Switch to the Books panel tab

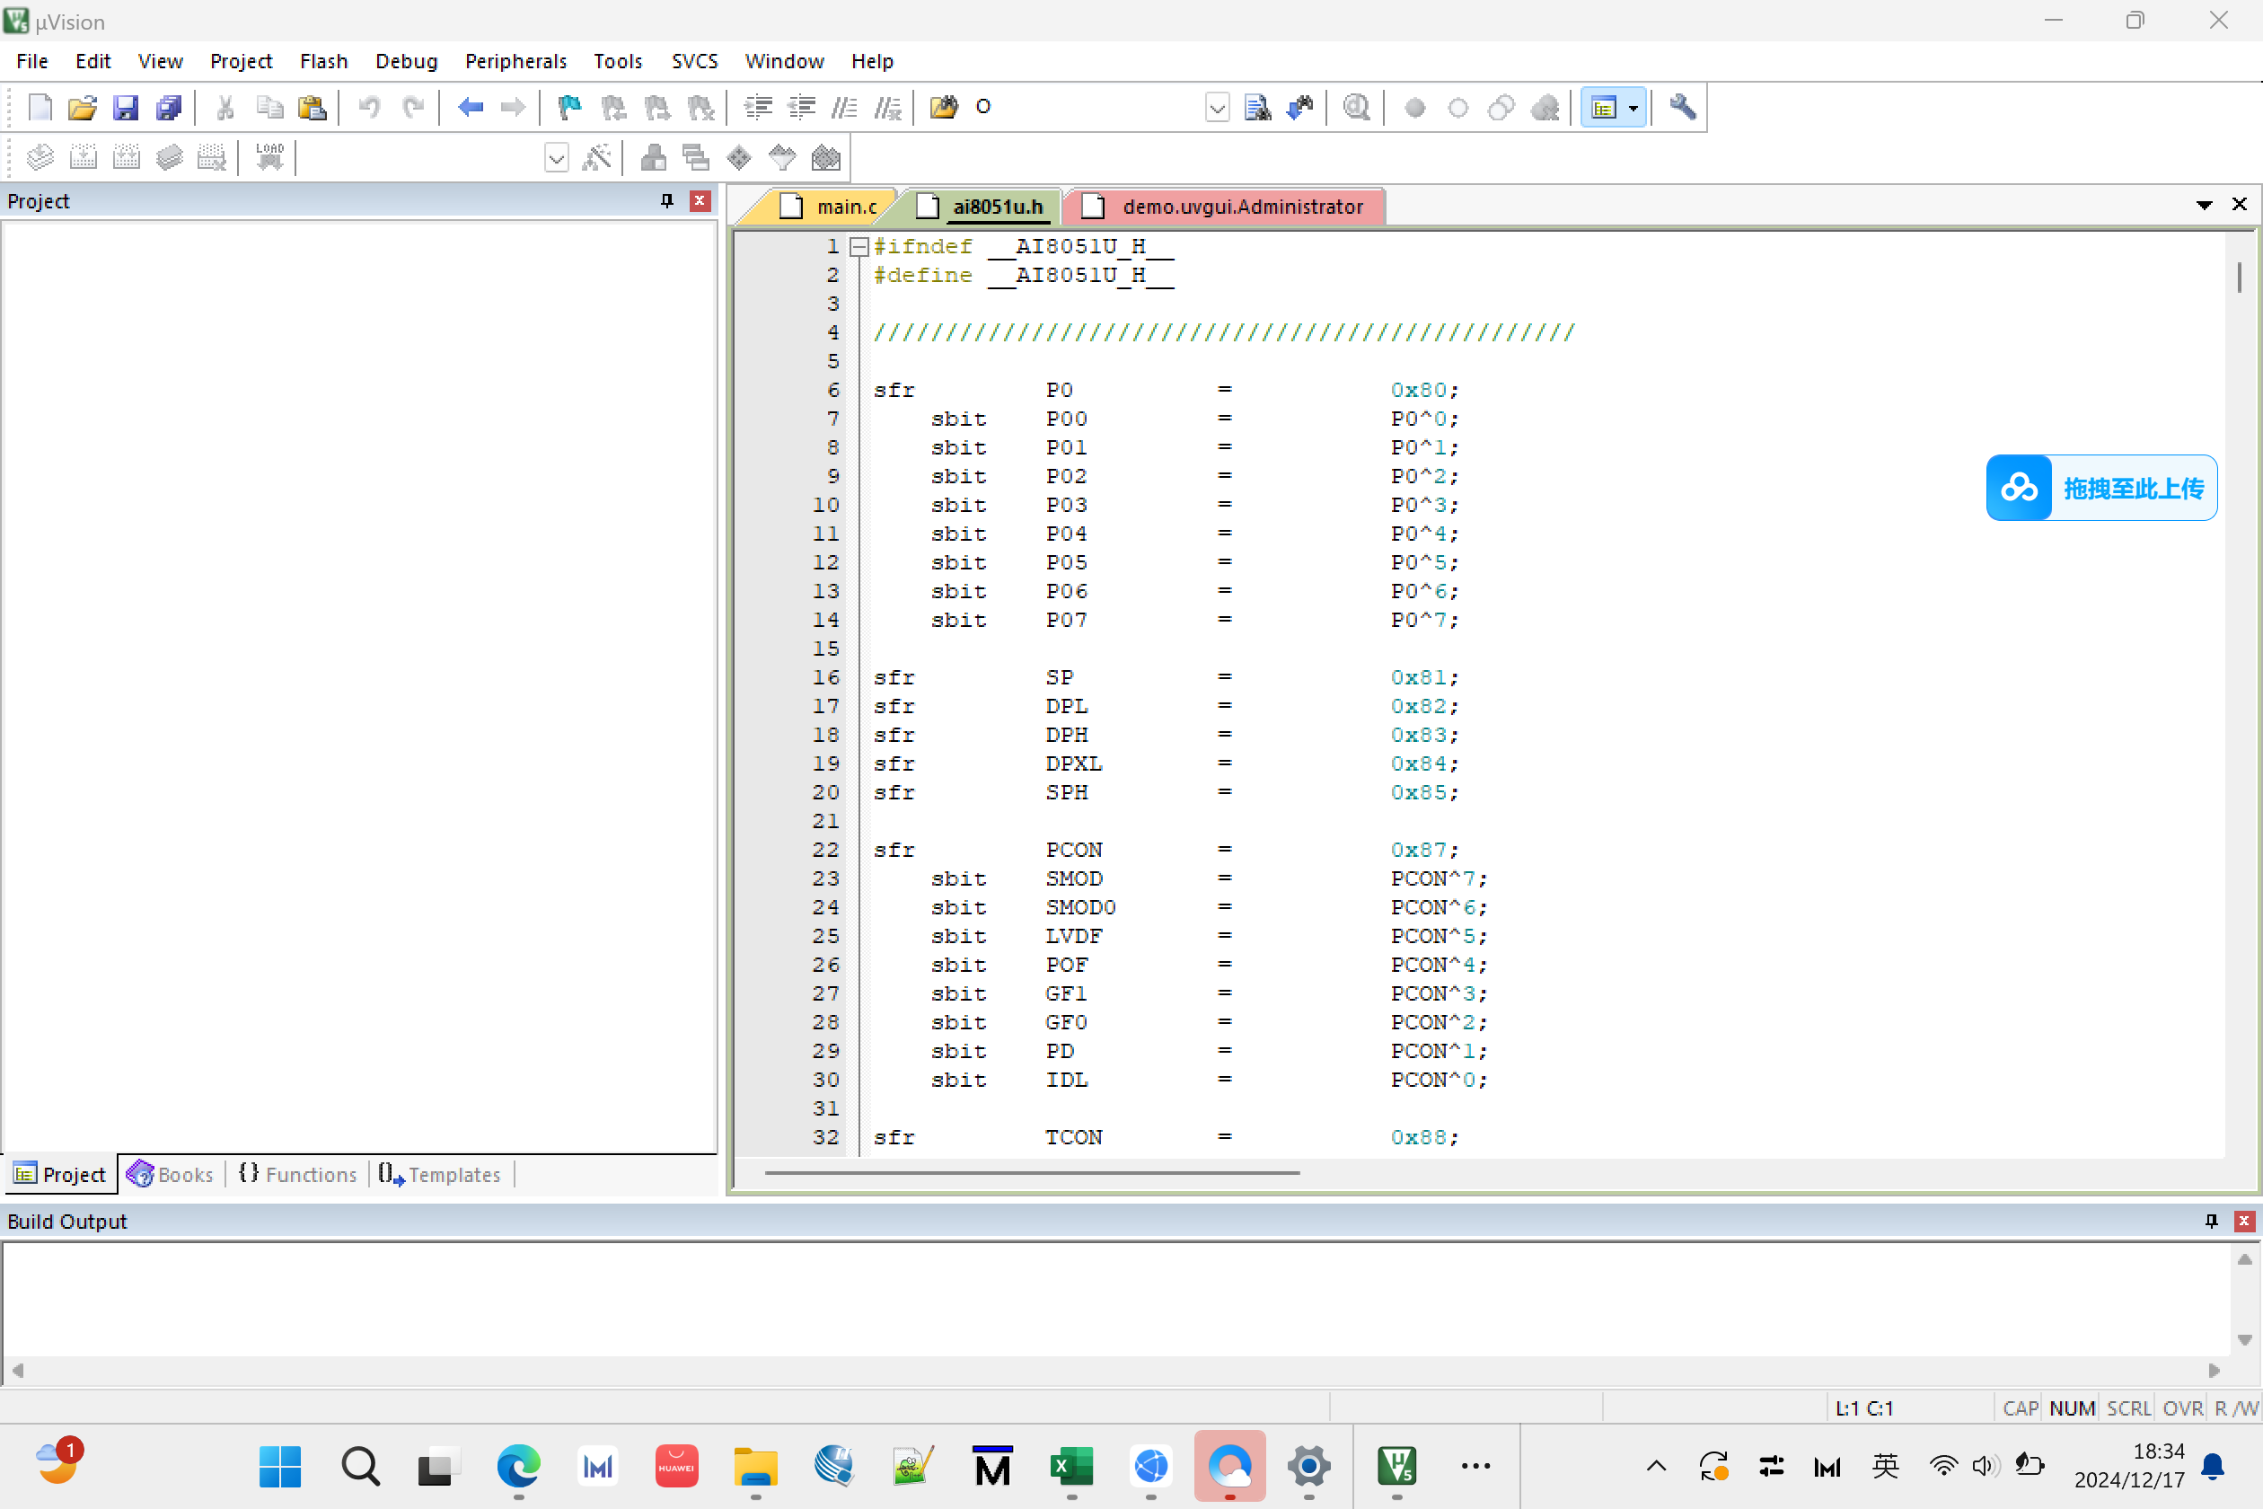coord(171,1174)
